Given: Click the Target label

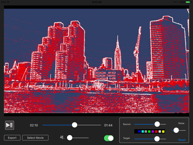Looking at the screenshot, I should (126, 138).
